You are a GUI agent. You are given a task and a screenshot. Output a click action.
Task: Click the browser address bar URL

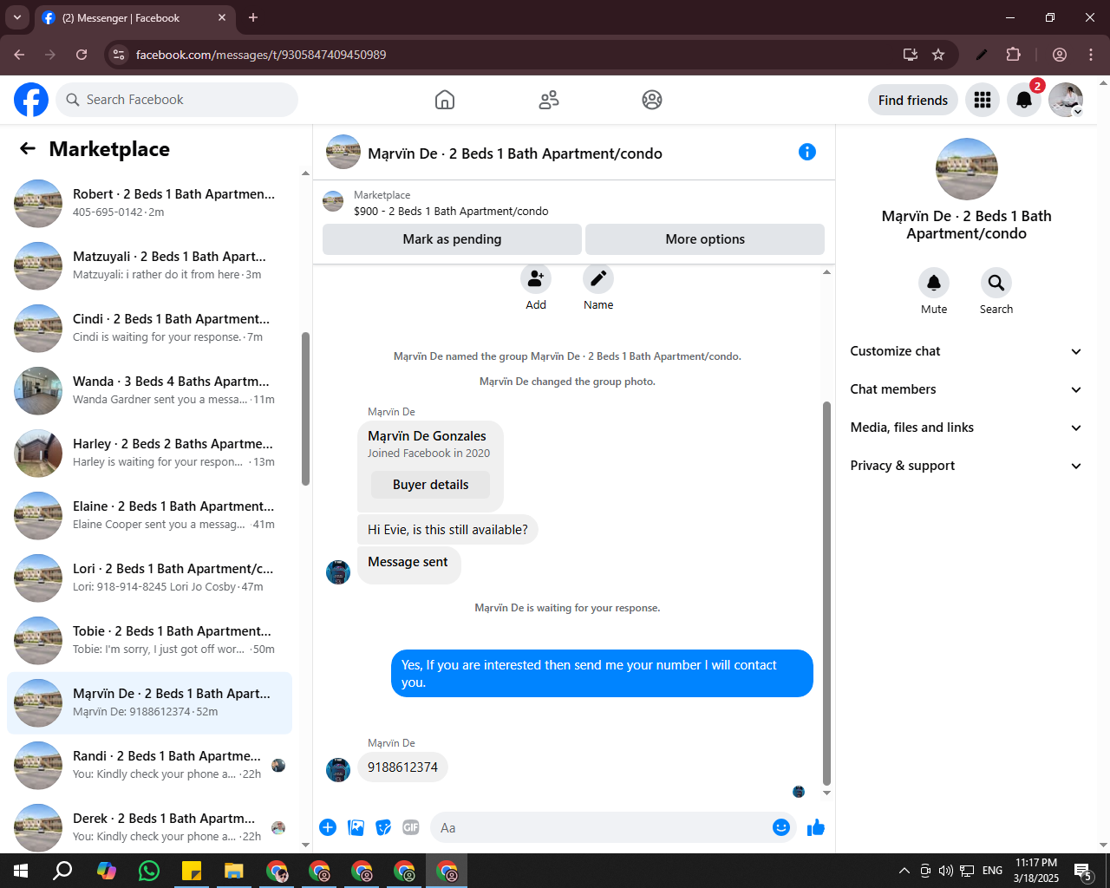tap(261, 55)
